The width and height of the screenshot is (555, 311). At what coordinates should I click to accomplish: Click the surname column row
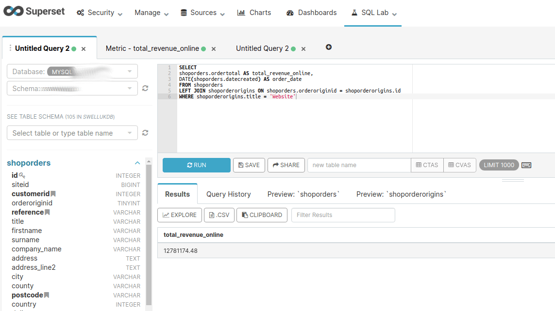point(76,240)
